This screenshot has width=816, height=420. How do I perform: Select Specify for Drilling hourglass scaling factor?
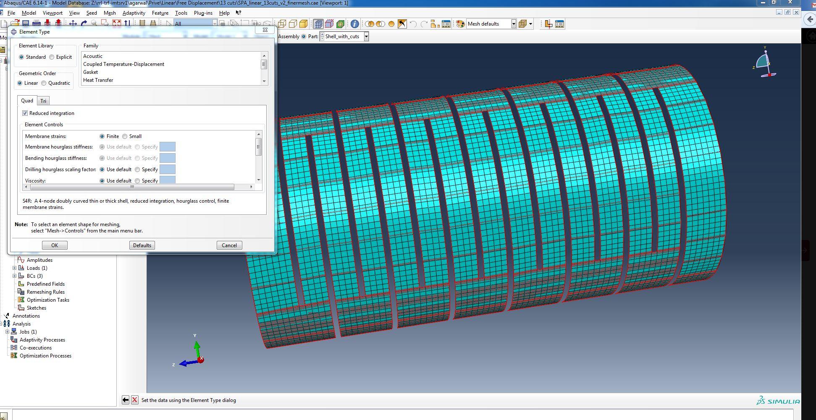pos(137,170)
